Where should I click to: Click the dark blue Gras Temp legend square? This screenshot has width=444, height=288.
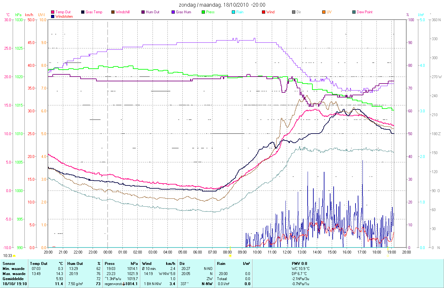pyautogui.click(x=83, y=12)
